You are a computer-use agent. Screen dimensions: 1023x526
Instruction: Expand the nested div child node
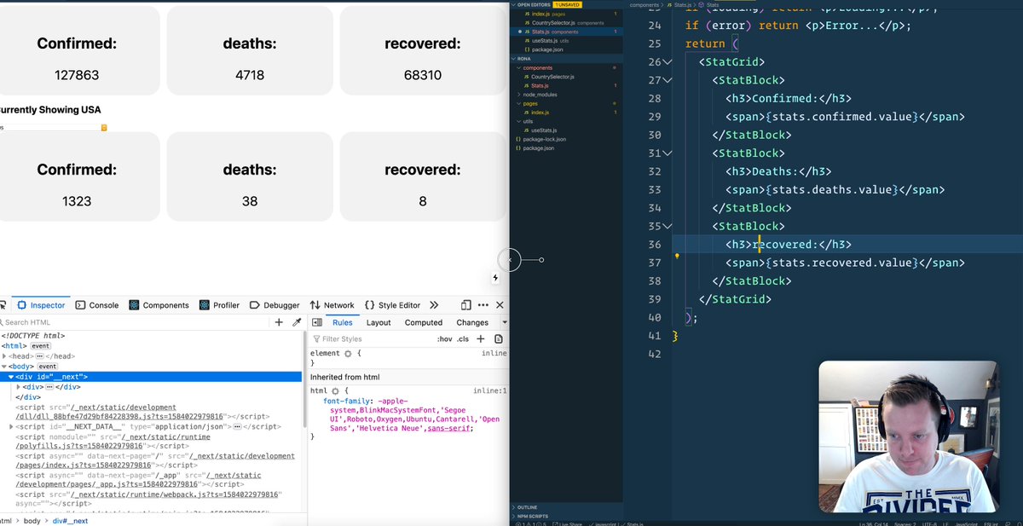pyautogui.click(x=18, y=386)
